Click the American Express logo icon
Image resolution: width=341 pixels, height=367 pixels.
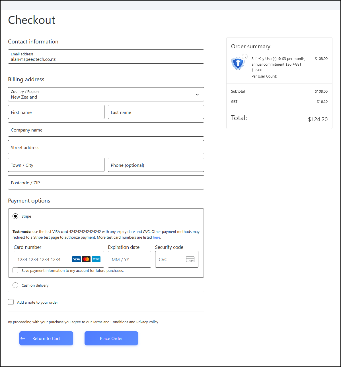pos(96,259)
